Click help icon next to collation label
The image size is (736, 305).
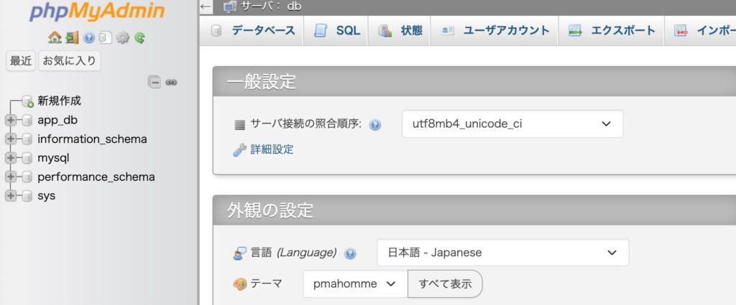coord(374,124)
